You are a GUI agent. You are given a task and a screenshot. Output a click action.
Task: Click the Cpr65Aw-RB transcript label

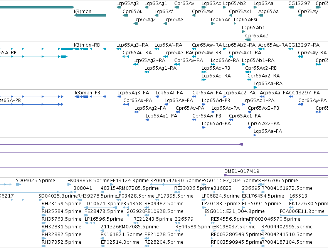207,53
